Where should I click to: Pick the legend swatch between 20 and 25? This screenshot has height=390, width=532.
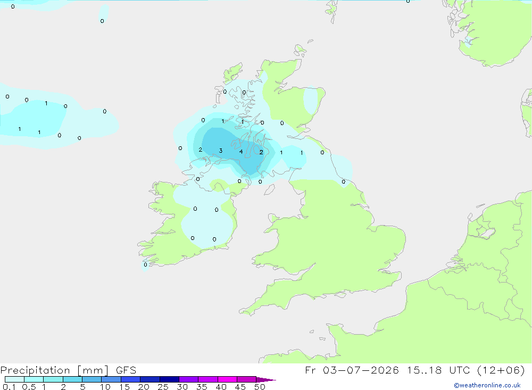[150, 379]
